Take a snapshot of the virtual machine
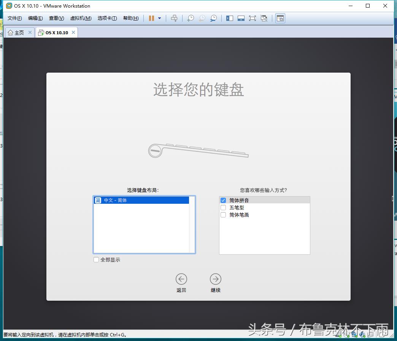The width and height of the screenshot is (397, 341). coord(190,18)
